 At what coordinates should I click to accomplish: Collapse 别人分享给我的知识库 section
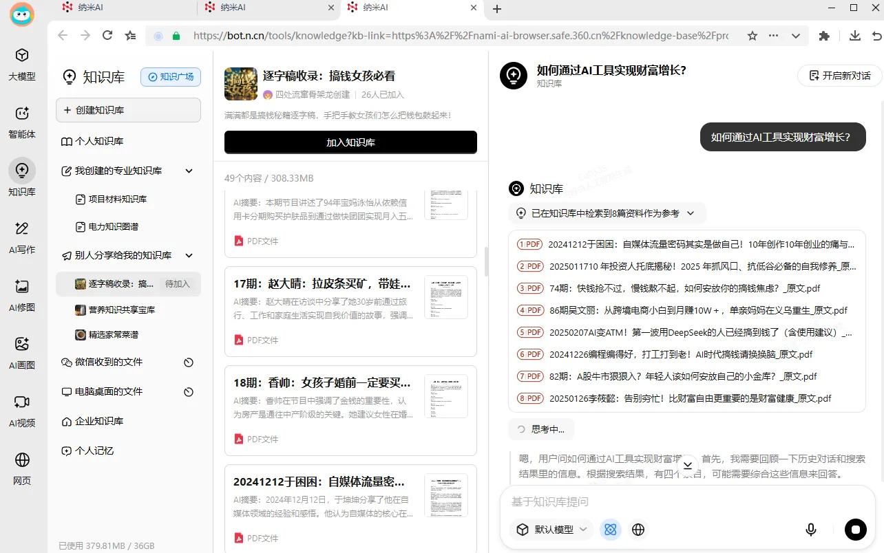189,255
